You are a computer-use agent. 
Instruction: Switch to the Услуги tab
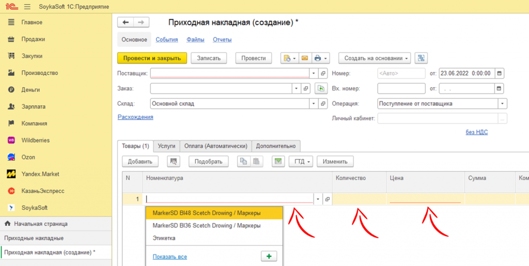[x=166, y=146]
